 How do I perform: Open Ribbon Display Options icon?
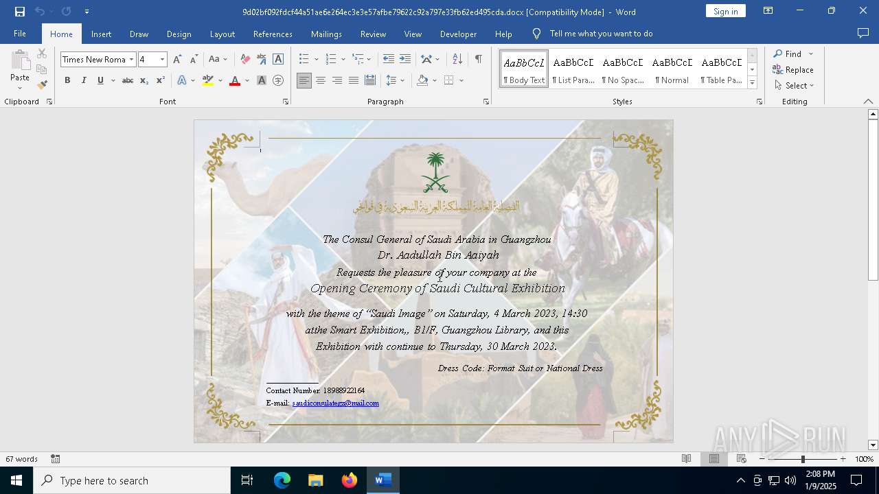[768, 11]
